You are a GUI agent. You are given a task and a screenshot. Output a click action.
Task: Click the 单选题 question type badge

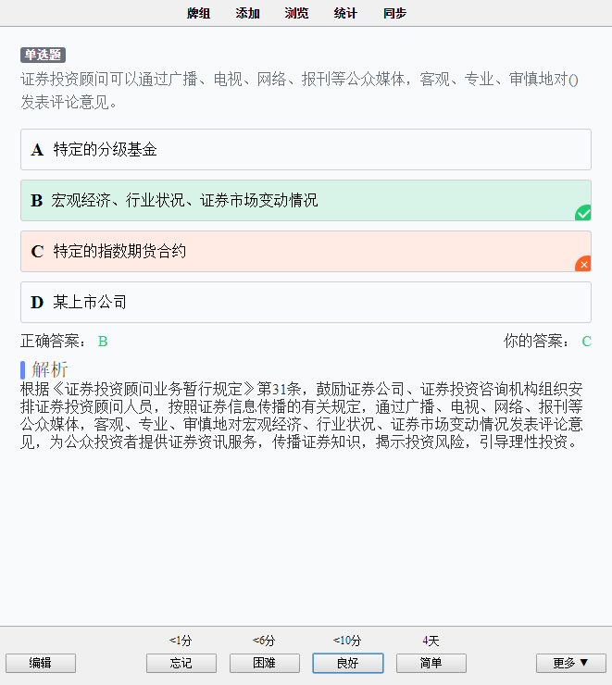43,55
